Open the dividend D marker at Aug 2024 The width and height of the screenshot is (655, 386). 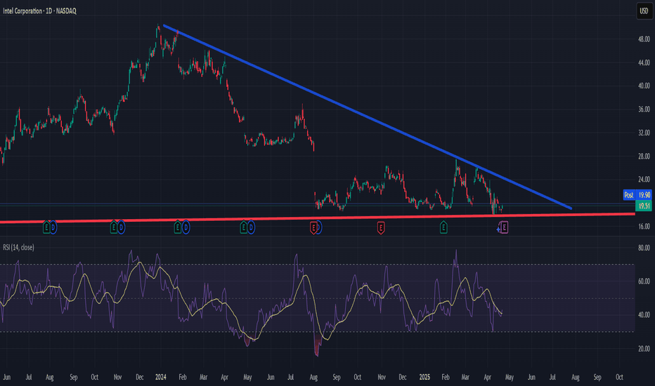pyautogui.click(x=319, y=227)
